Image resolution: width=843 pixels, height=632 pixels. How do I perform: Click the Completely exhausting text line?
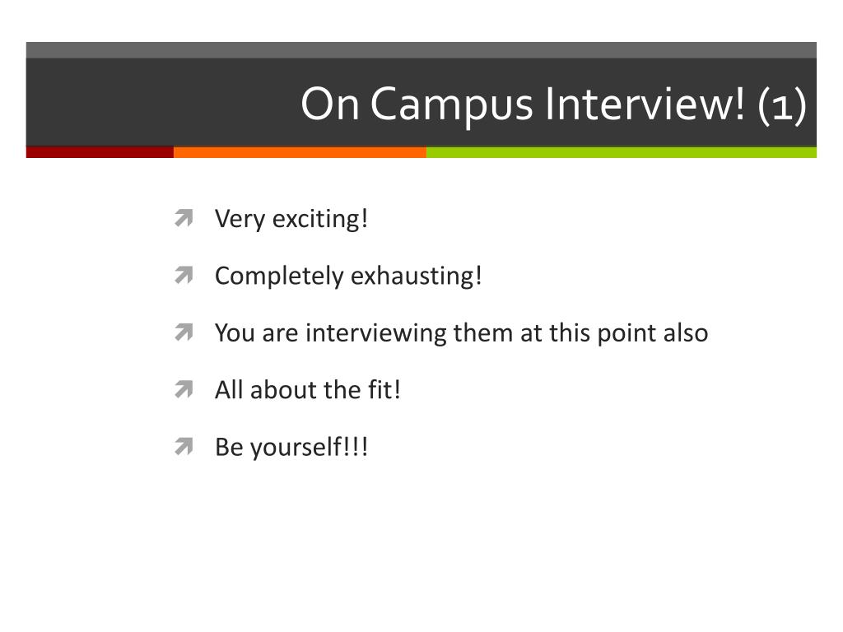pos(348,276)
